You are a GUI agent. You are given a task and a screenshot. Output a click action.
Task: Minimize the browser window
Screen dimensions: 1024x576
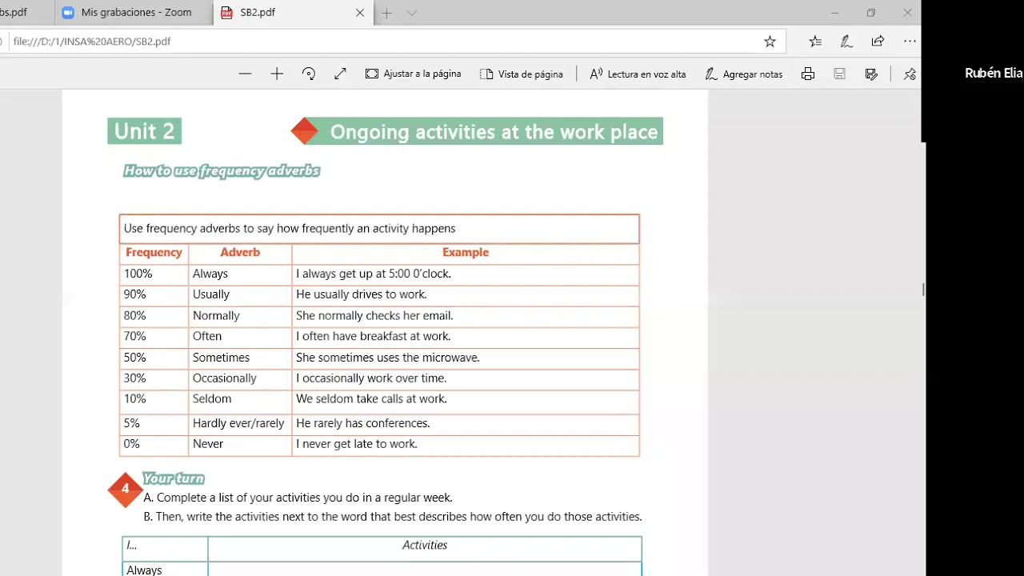click(835, 13)
